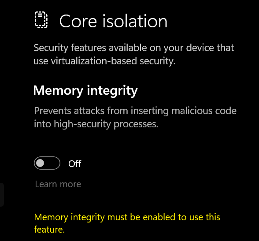This screenshot has height=241, width=259.
Task: Click the Core isolation chip icon
Action: pyautogui.click(x=41, y=20)
